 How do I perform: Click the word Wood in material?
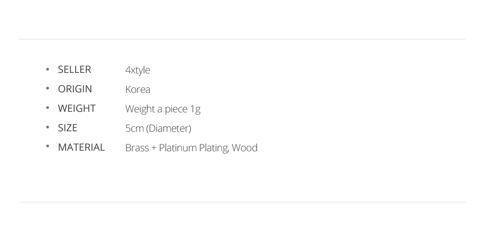coord(244,148)
